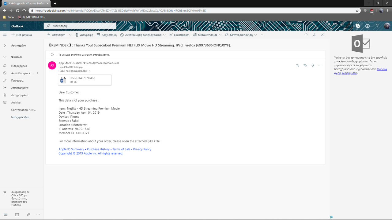Open the Κατηγοριοποίηση dropdown
The image size is (392, 220).
[241, 35]
